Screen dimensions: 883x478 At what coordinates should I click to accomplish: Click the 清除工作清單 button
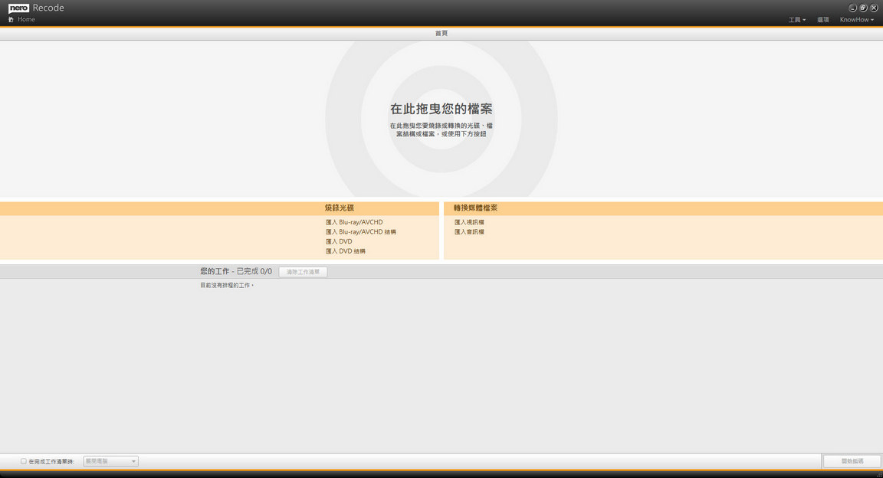coord(303,272)
